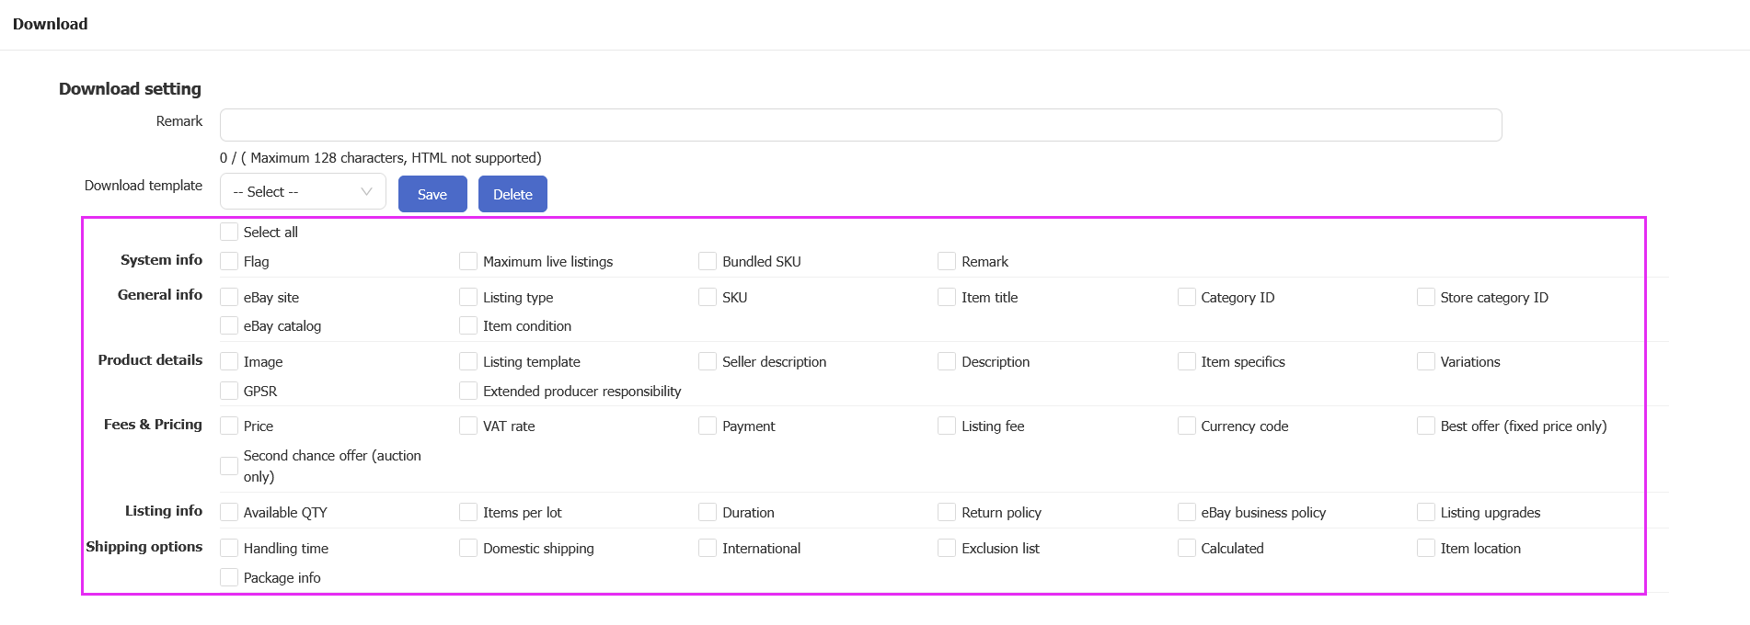Image resolution: width=1750 pixels, height=625 pixels.
Task: Check the Return policy checkbox
Action: pyautogui.click(x=947, y=512)
